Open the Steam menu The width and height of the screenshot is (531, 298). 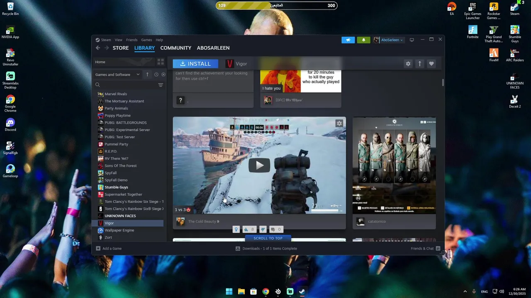tap(103, 40)
